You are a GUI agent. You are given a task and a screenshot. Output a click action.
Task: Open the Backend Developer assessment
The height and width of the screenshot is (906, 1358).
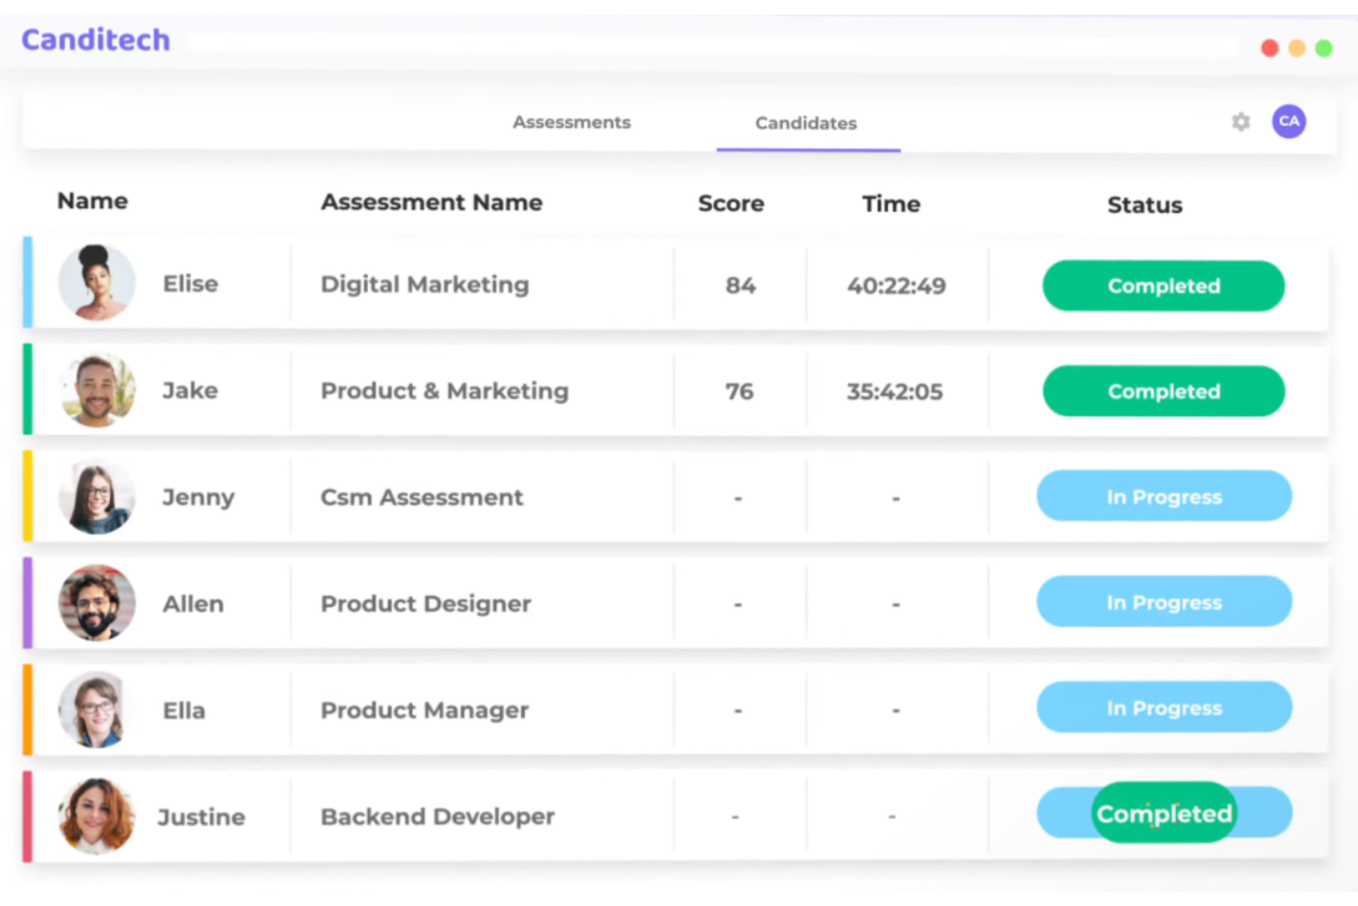click(437, 816)
